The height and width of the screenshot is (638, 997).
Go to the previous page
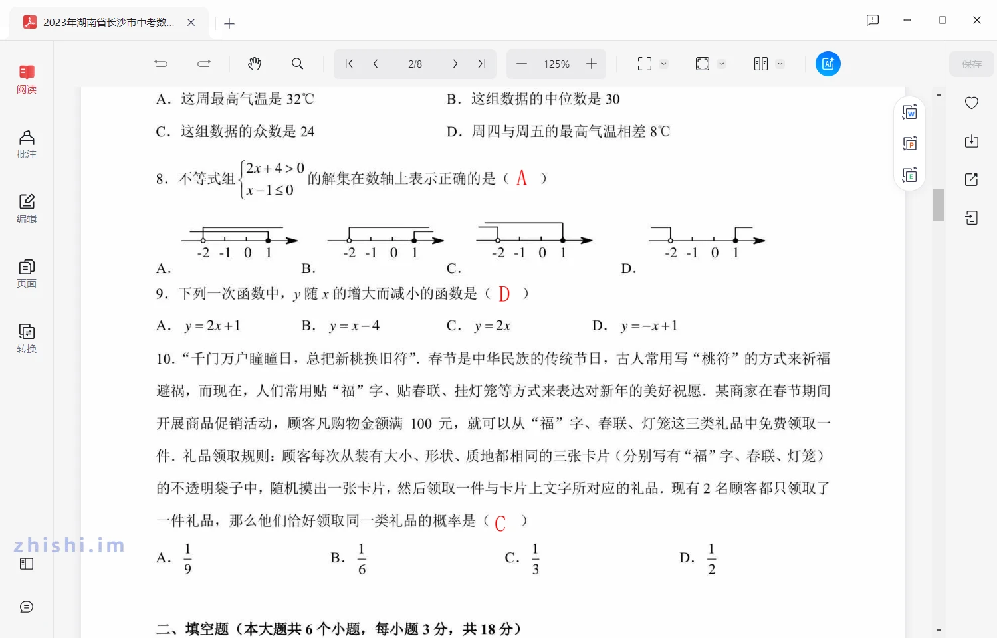click(x=376, y=64)
